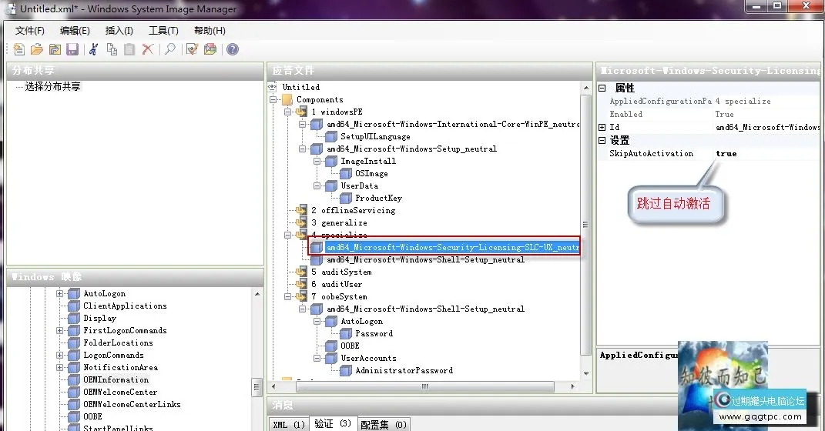Save the answer file using the floppy icon
The height and width of the screenshot is (431, 825).
pos(72,49)
